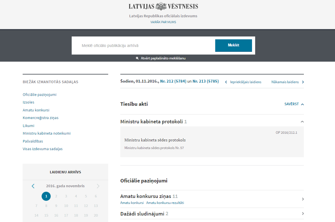
Task: Open the Izsoles section link
Action: pyautogui.click(x=28, y=102)
